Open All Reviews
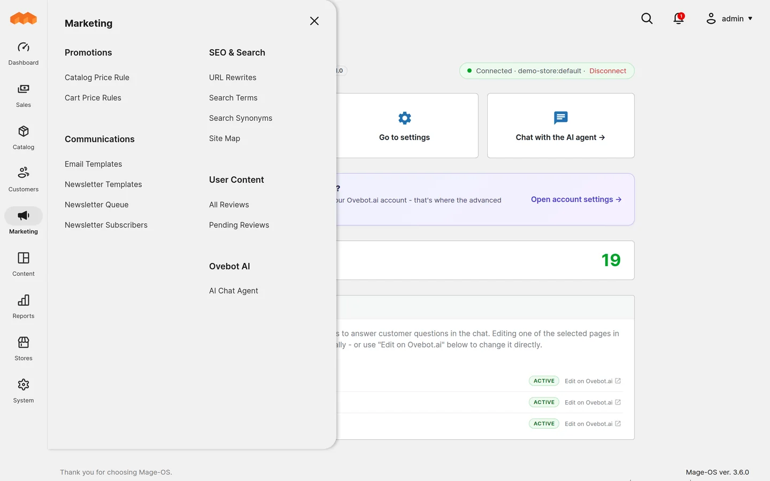Viewport: 770px width, 481px height. (229, 205)
